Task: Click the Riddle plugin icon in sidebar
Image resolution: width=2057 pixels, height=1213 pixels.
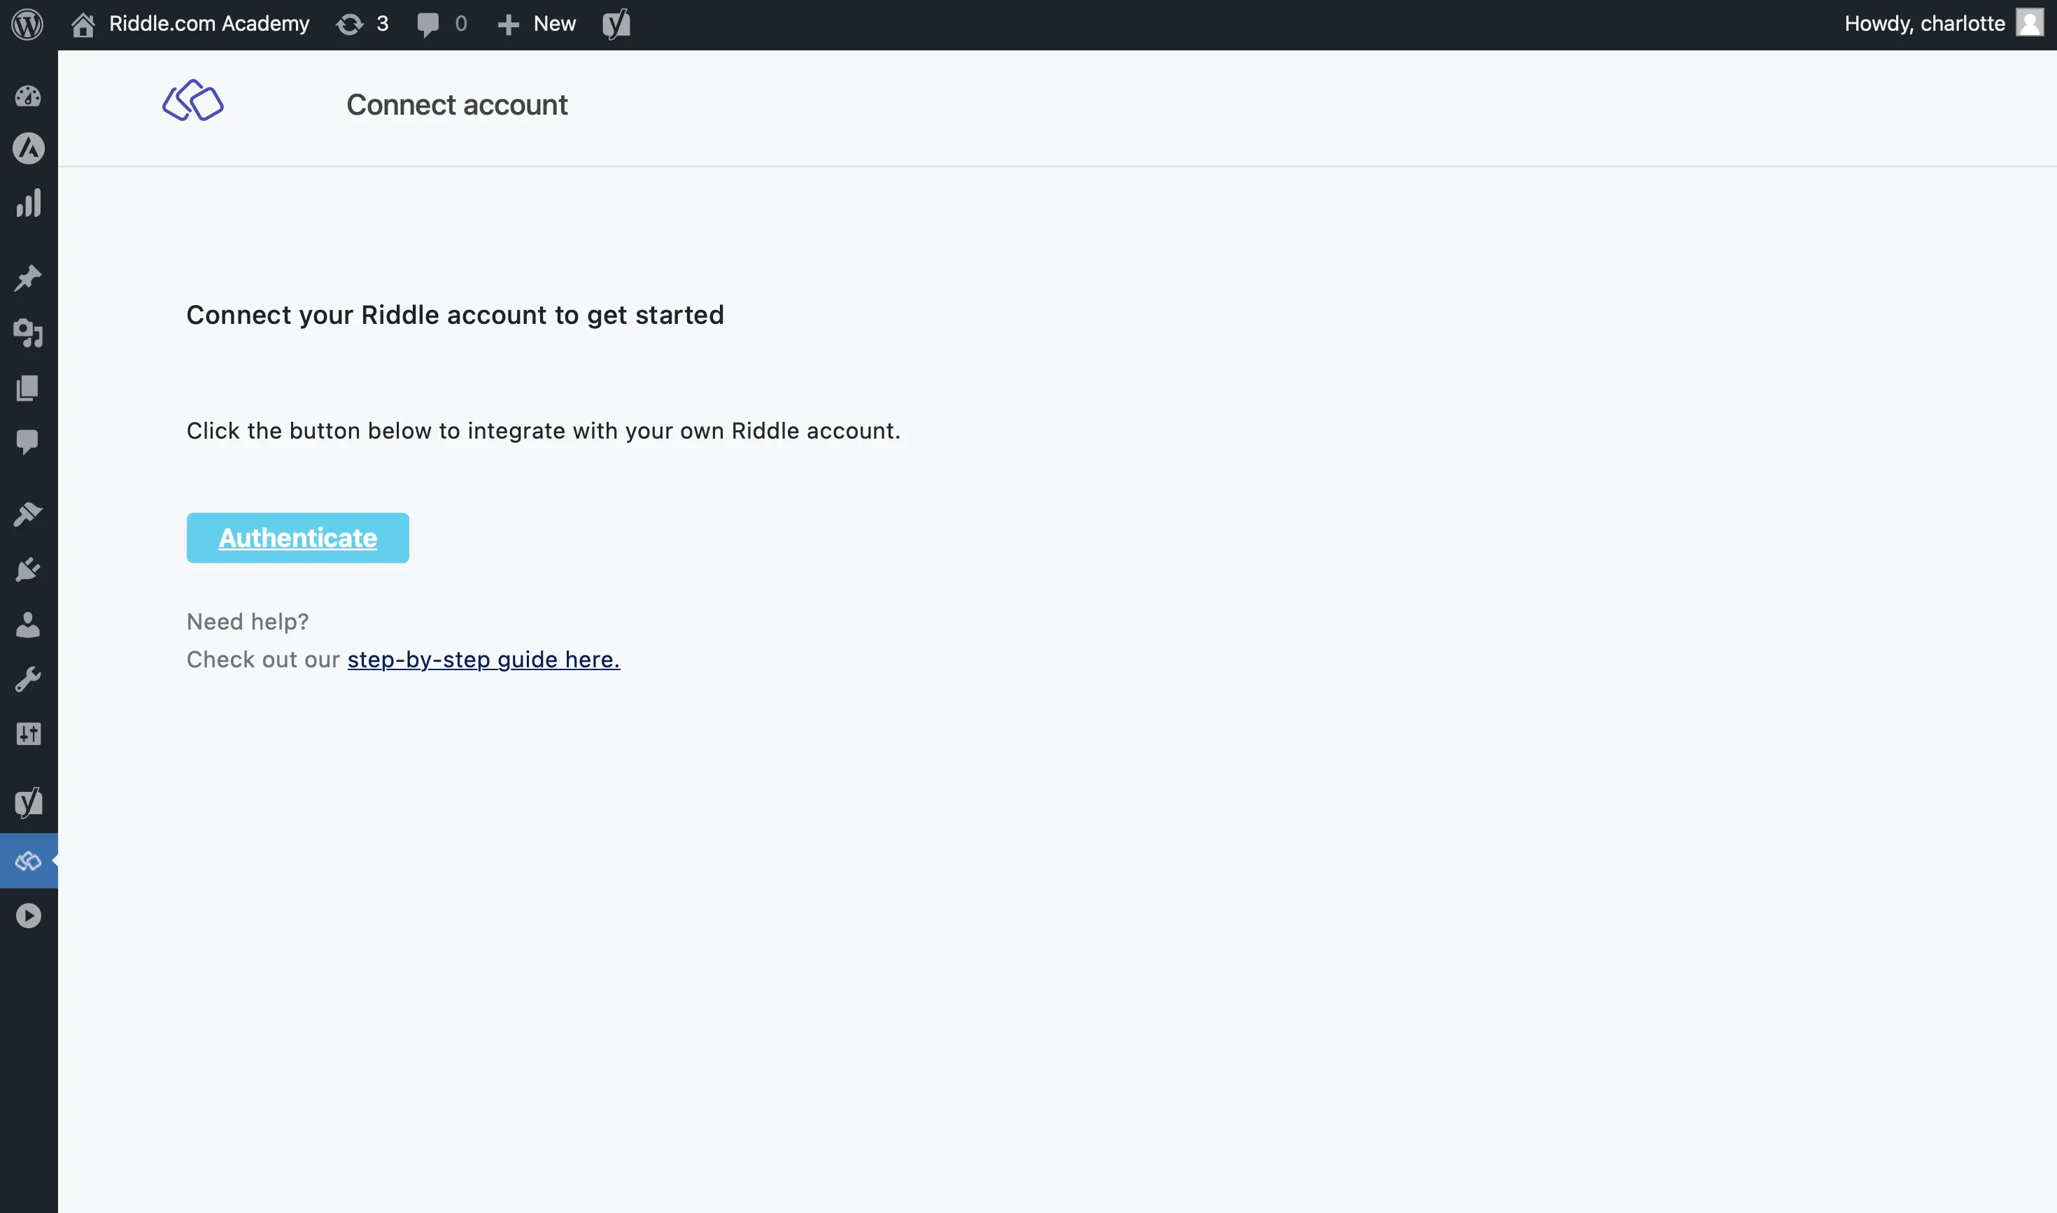Action: point(29,860)
